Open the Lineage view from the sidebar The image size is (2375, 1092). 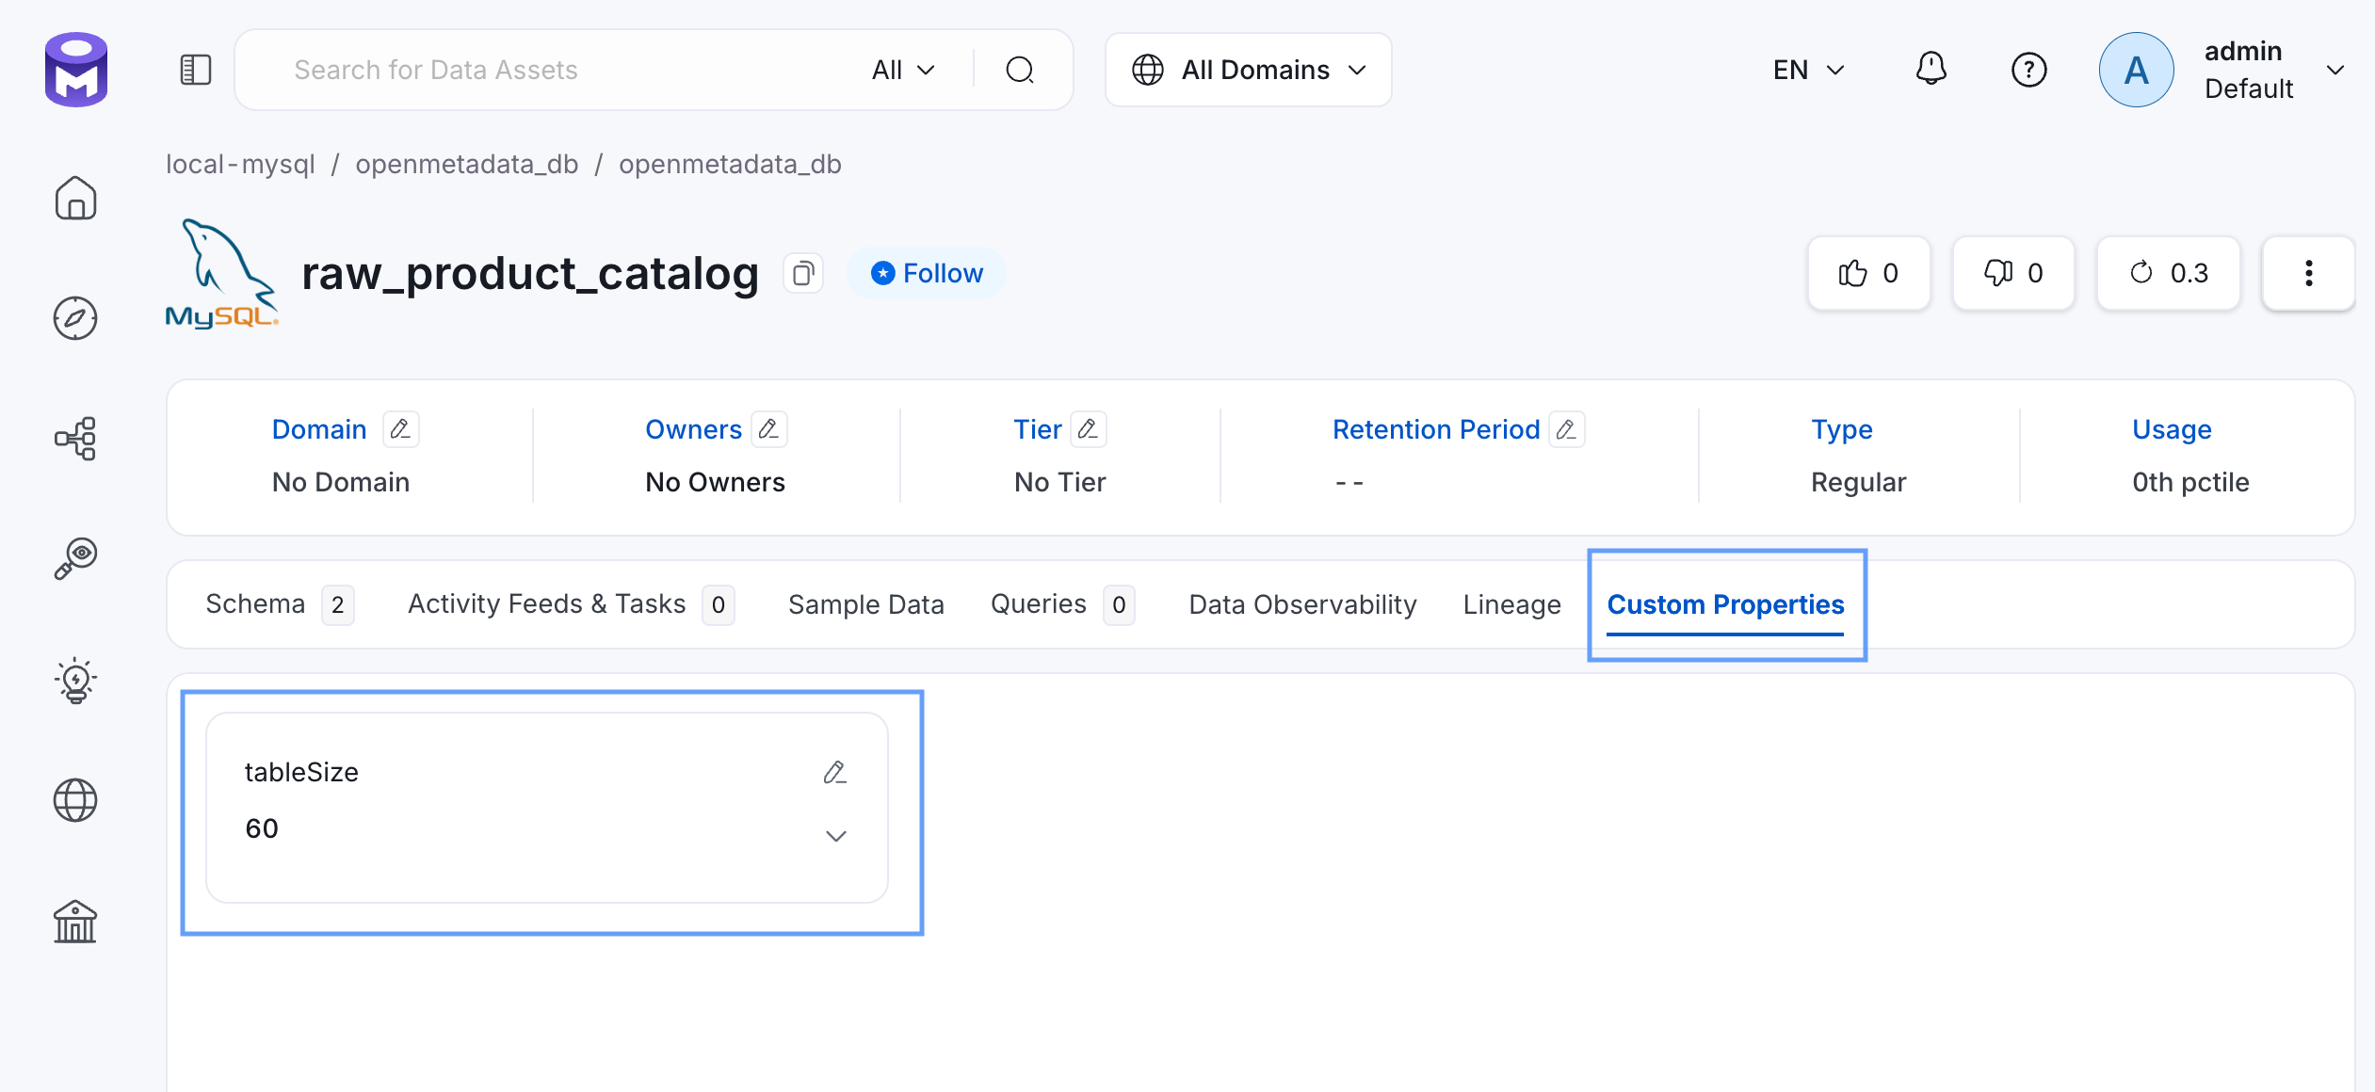point(75,438)
